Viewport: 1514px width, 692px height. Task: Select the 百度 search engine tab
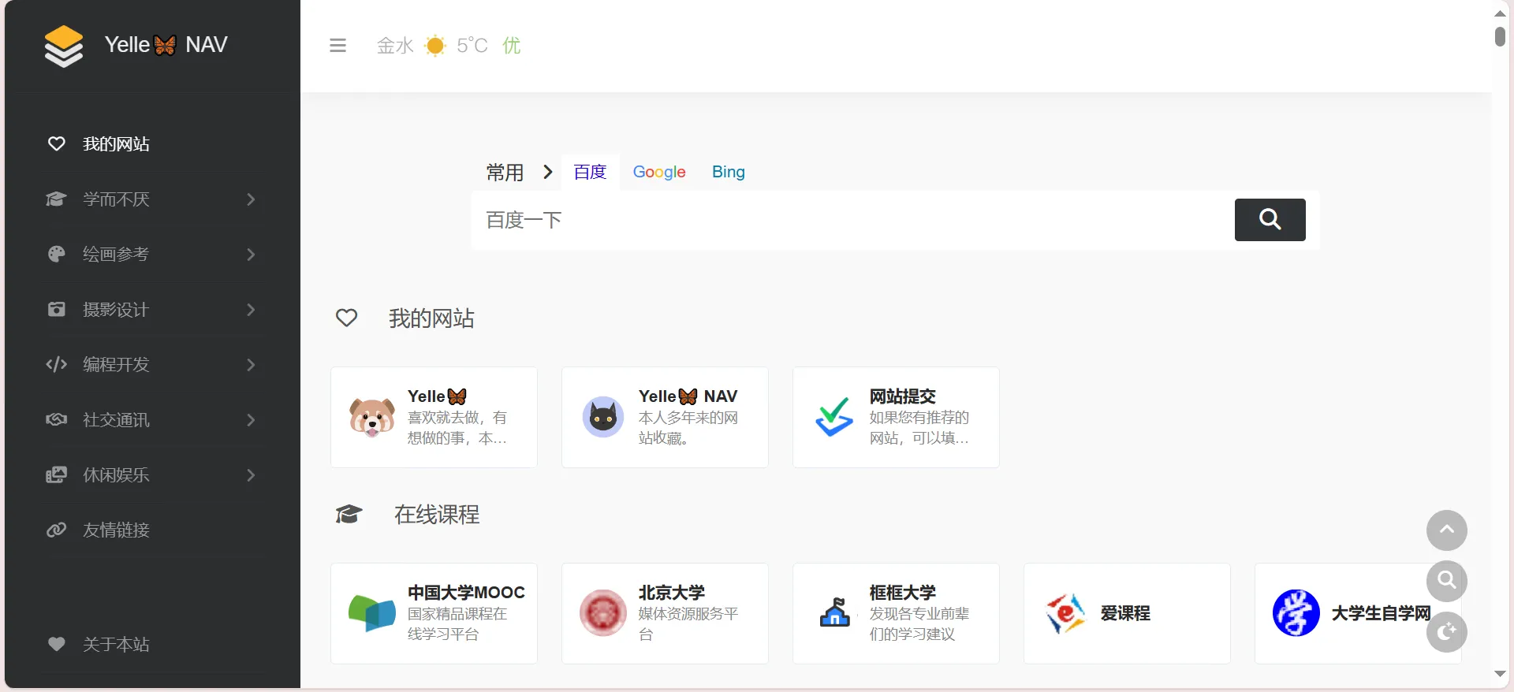590,172
